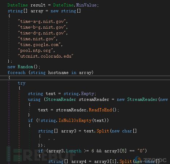Image resolution: width=170 pixels, height=164 pixels.
Task: Click the StreamReader type after using
Action: coord(61,99)
